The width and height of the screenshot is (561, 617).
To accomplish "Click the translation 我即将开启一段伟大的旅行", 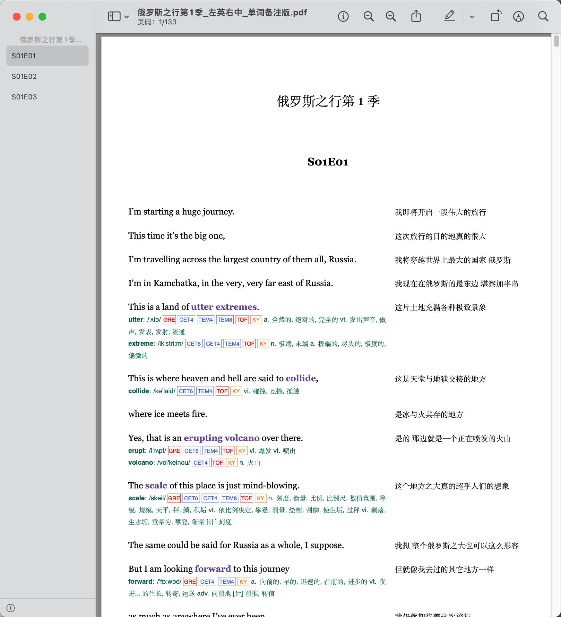I will click(440, 212).
